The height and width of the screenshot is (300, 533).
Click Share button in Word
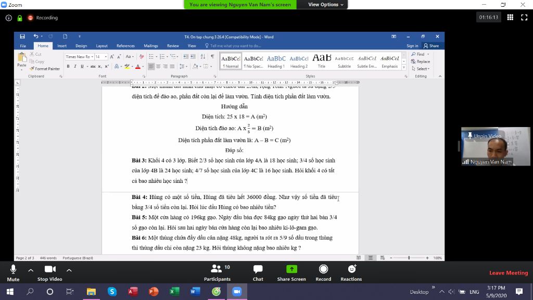click(431, 46)
